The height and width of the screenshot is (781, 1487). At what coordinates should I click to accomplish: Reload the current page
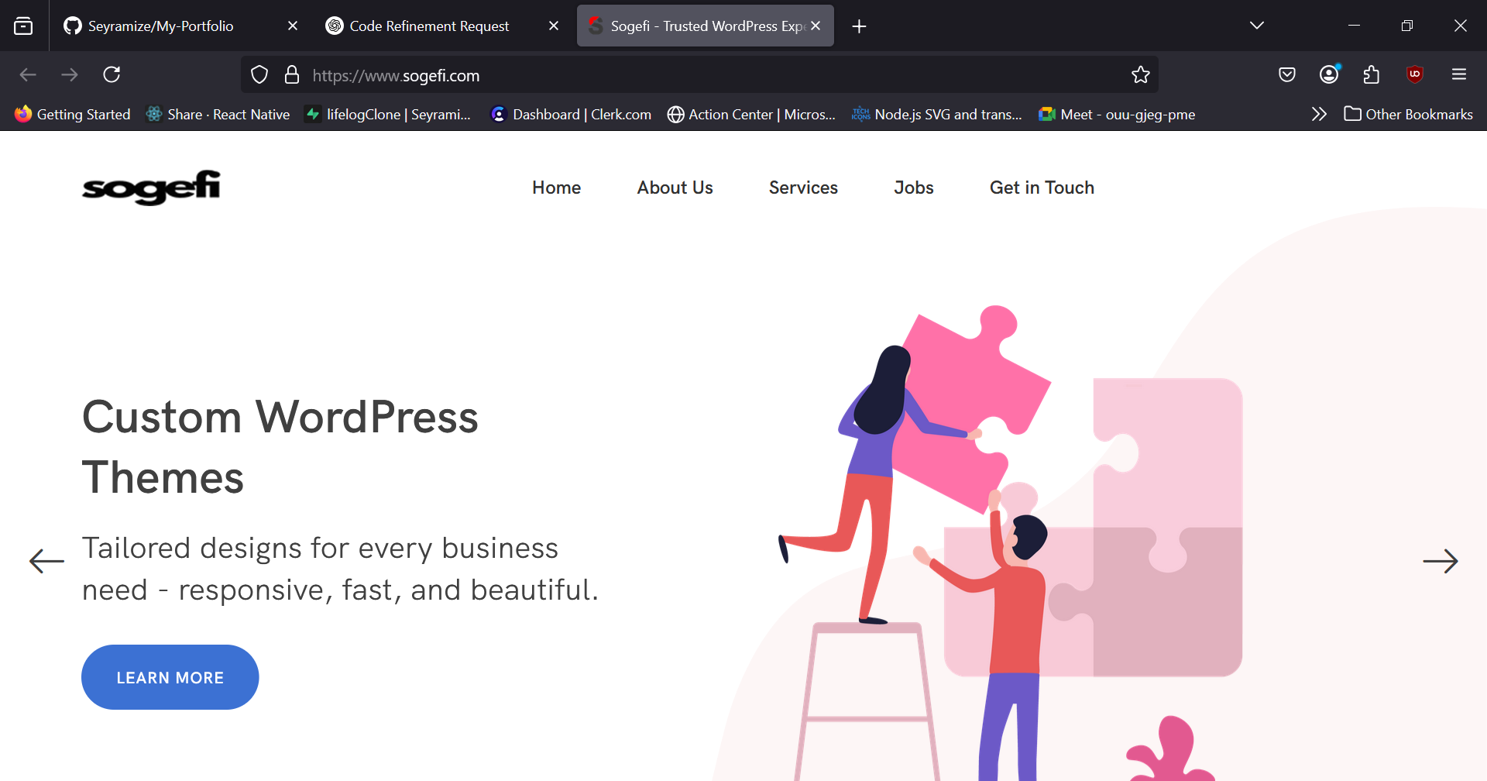[x=112, y=74]
